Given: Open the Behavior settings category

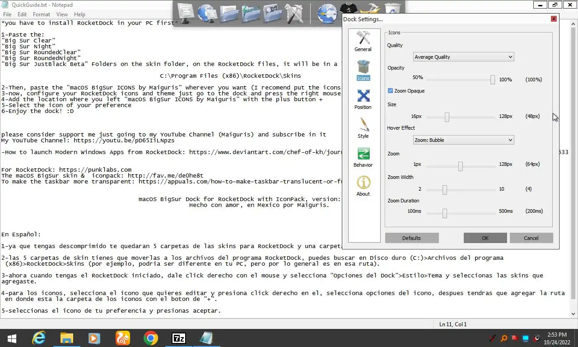Looking at the screenshot, I should [363, 157].
